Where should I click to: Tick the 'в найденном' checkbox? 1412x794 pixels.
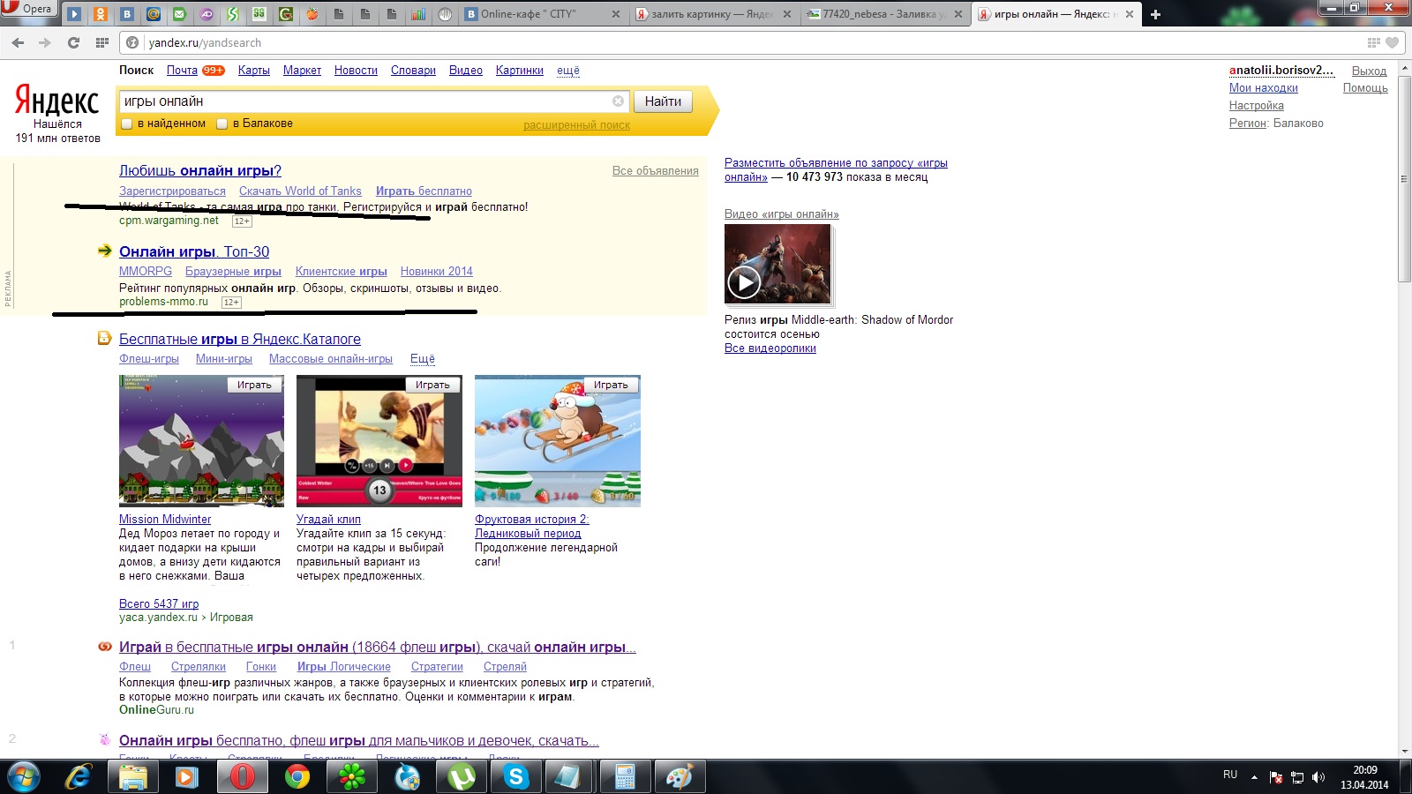[x=127, y=124]
